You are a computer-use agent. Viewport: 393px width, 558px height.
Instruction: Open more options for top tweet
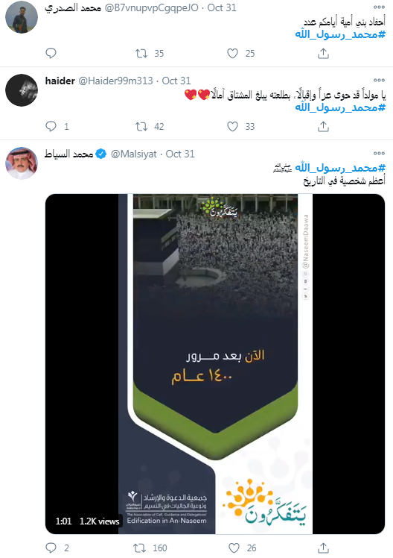pyautogui.click(x=379, y=7)
